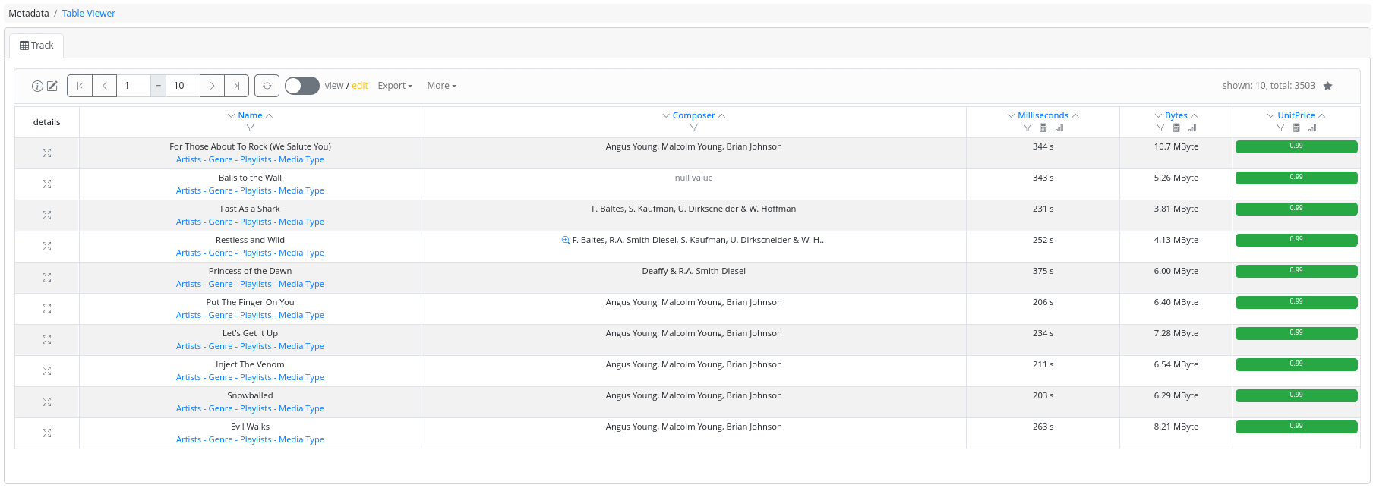Click the bar chart icon under Bytes

[x=1192, y=128]
